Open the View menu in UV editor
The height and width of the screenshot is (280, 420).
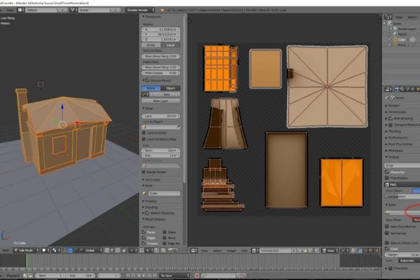click(204, 251)
